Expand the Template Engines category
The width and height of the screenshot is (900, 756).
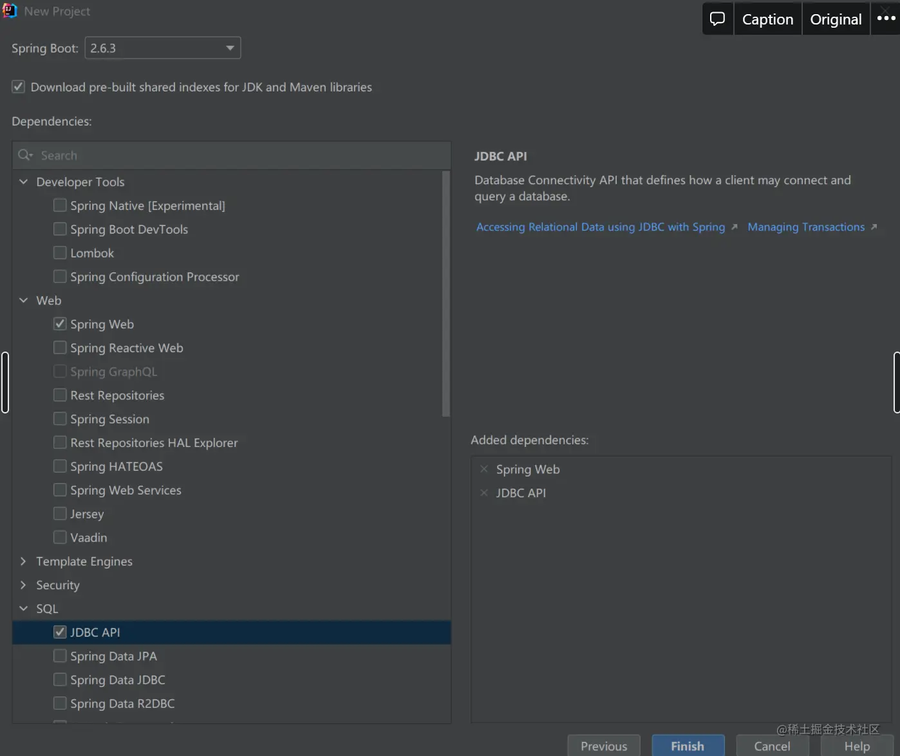pyautogui.click(x=23, y=561)
